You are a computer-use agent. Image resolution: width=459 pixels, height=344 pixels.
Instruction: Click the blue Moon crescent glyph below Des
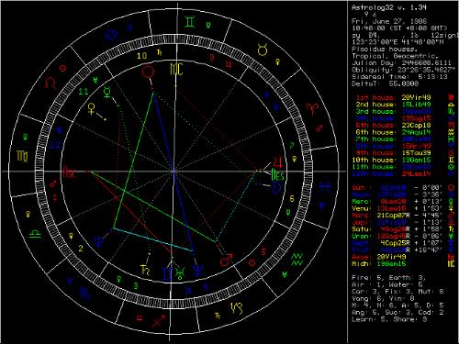click(x=277, y=187)
